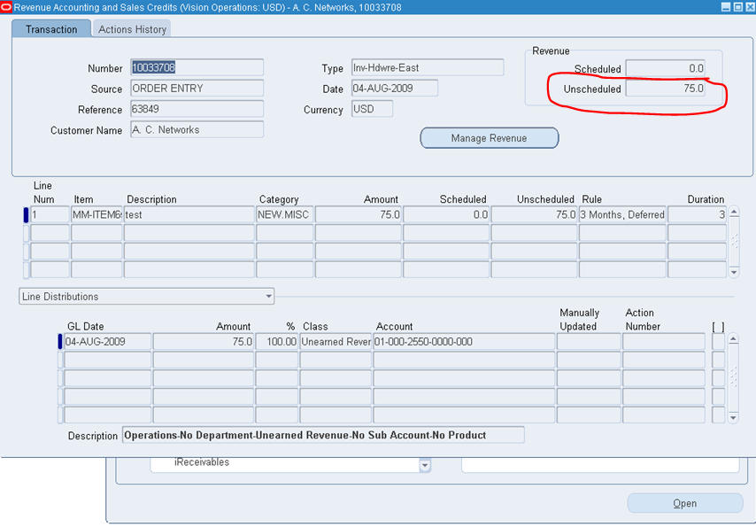Click the line items scrollbar down arrow

tap(735, 270)
